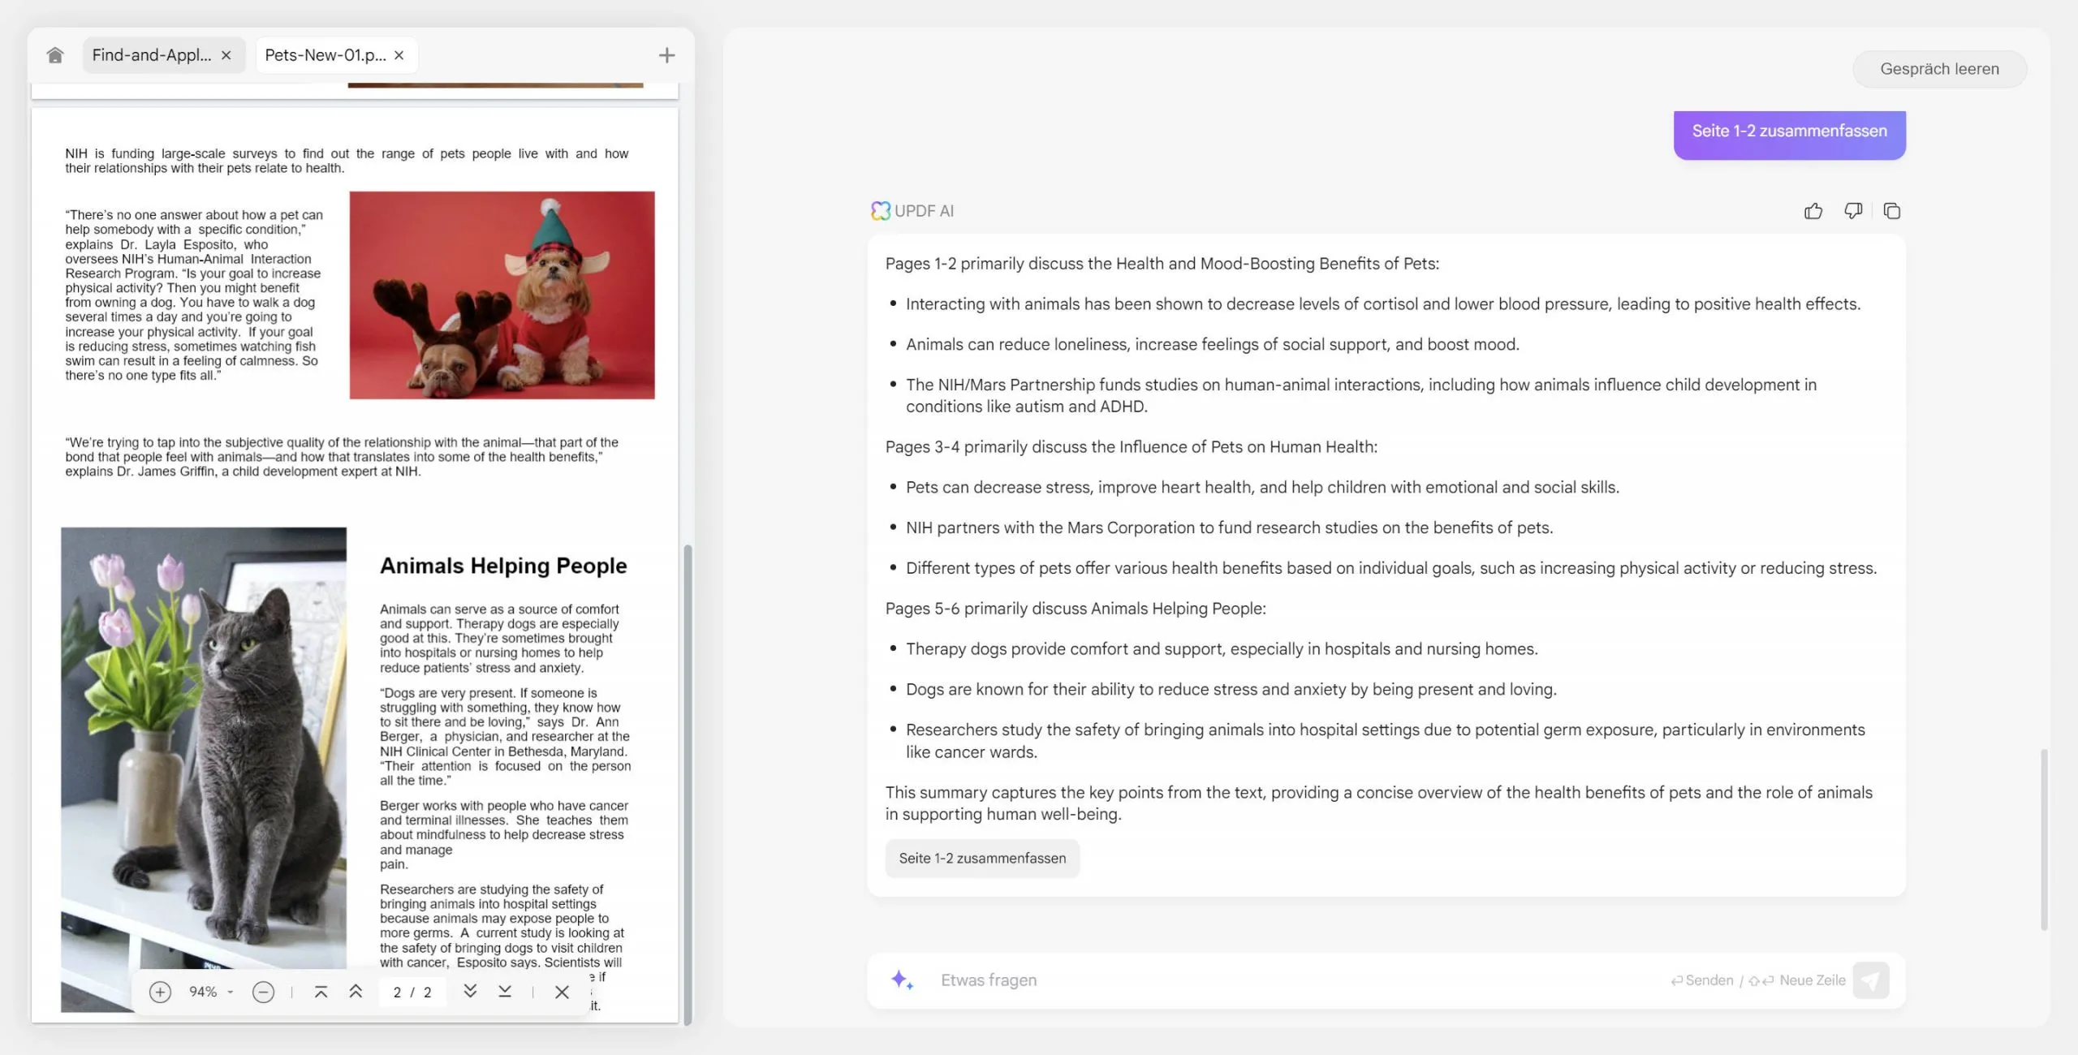Go to previous page double-chevron up
The image size is (2078, 1055).
click(x=356, y=992)
